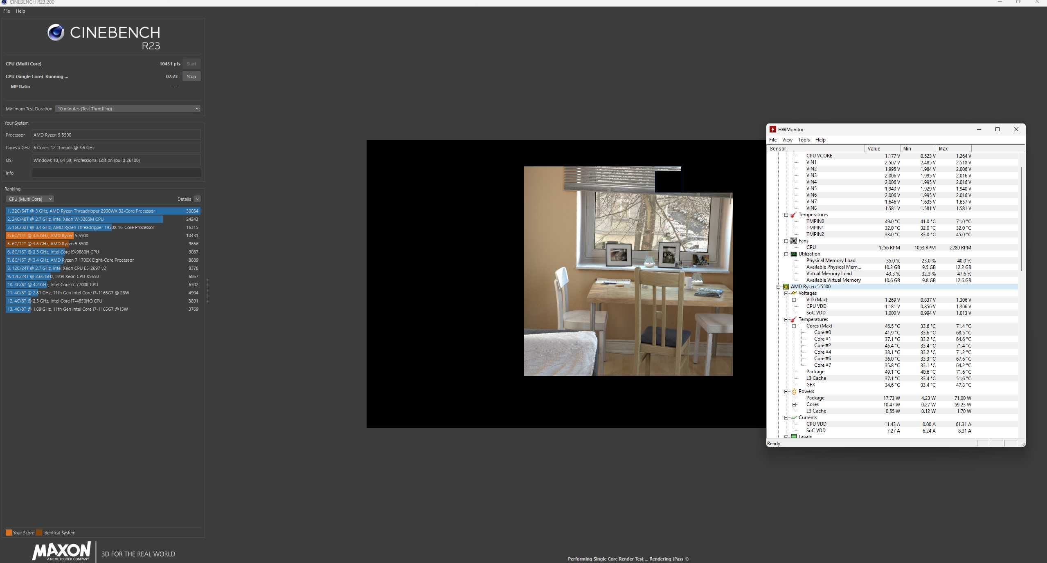
Task: Select ranking row Threadripper 2990WX 32-Core
Action: (x=103, y=211)
